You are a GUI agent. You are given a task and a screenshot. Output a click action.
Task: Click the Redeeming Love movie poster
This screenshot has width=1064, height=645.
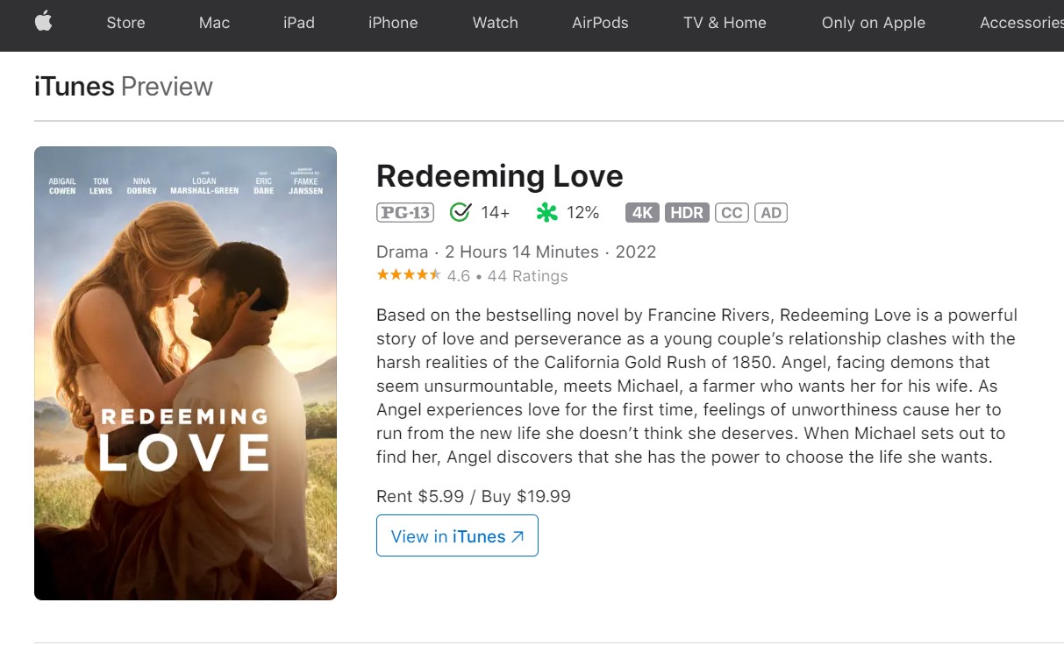tap(185, 373)
